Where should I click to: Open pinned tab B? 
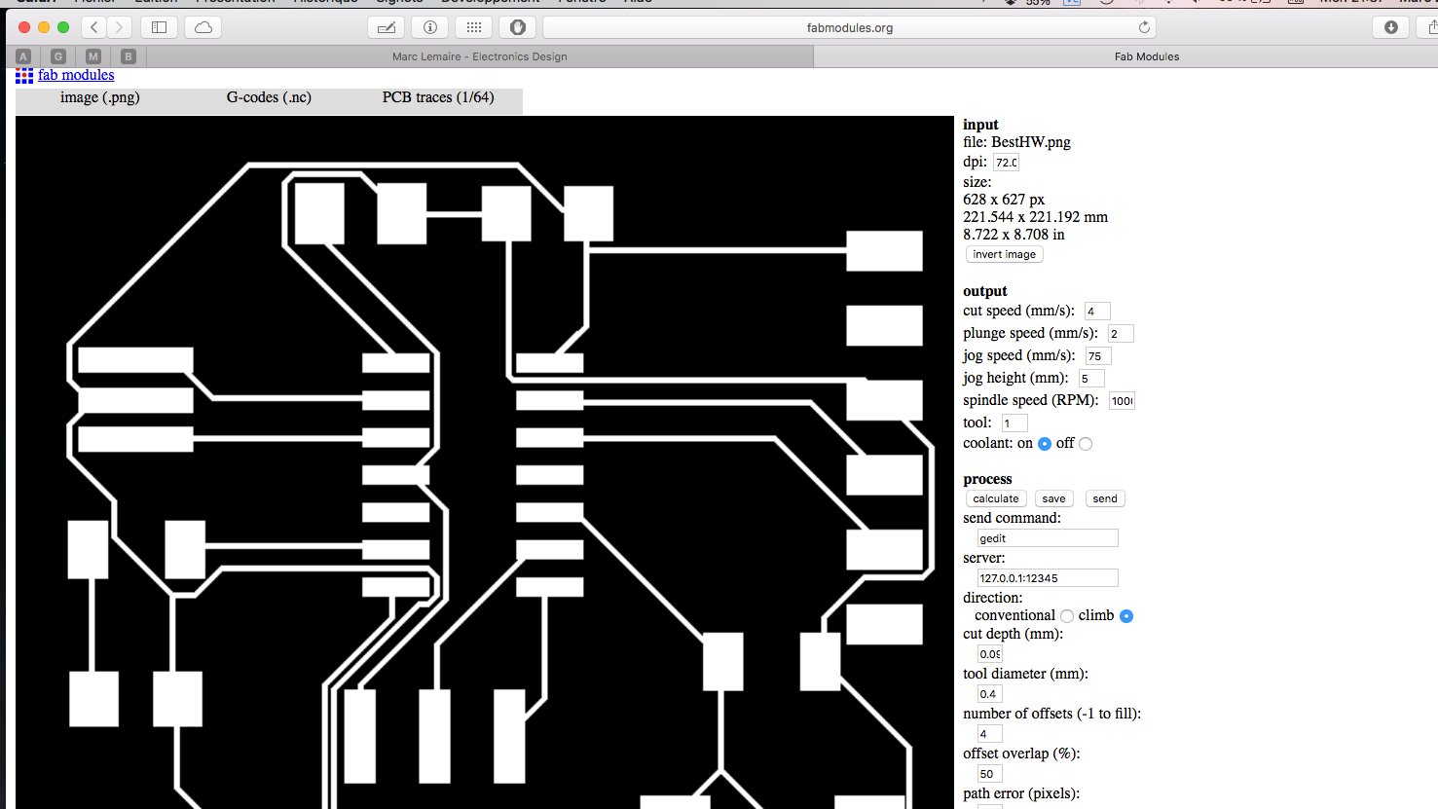click(129, 56)
